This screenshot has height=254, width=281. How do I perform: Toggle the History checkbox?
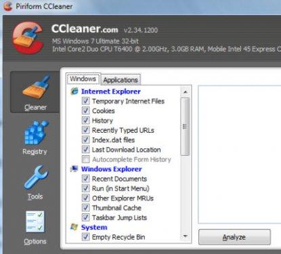tap(85, 121)
